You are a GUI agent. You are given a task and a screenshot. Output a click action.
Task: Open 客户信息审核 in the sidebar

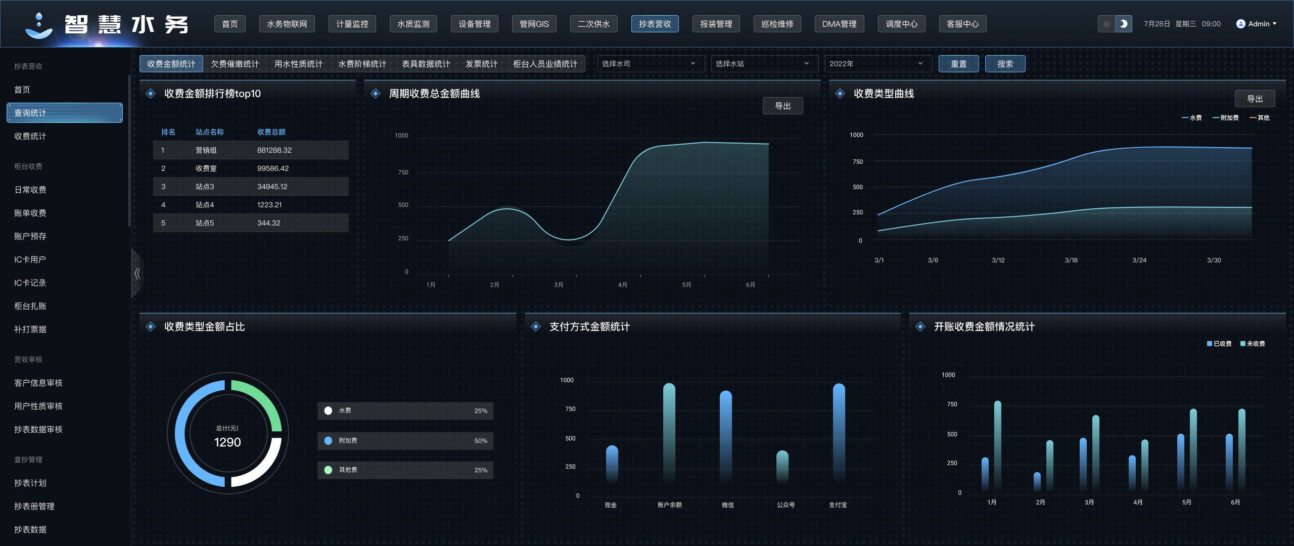[x=38, y=383]
